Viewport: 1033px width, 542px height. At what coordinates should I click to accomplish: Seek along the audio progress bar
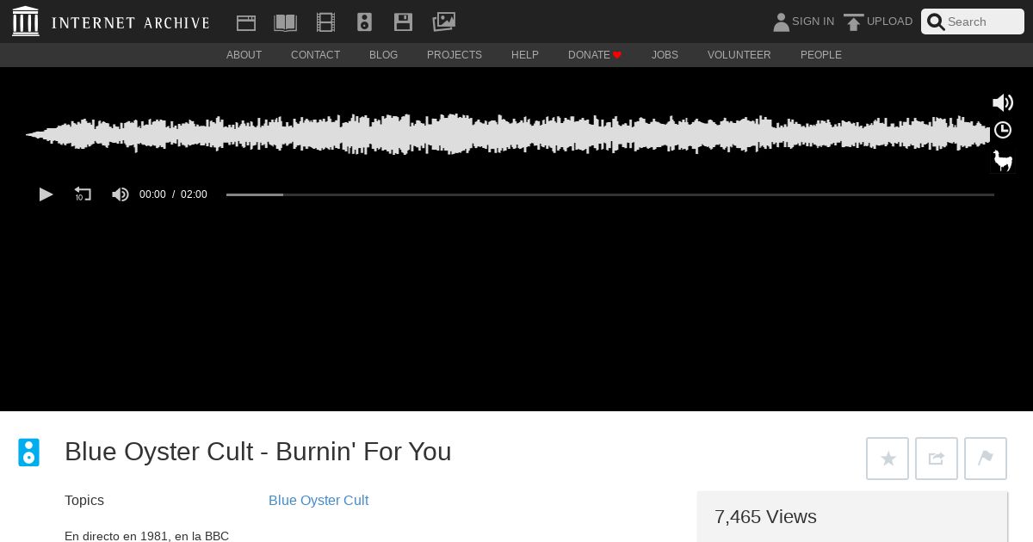[610, 194]
